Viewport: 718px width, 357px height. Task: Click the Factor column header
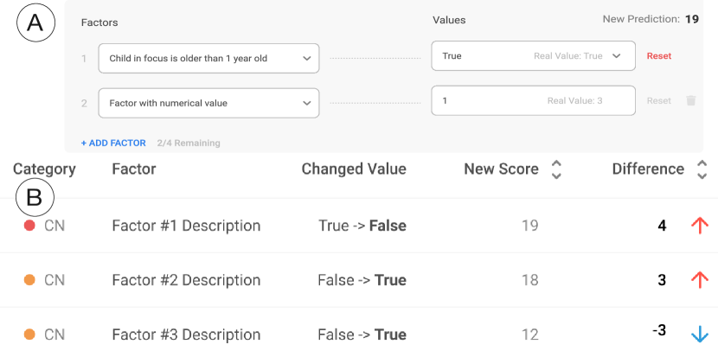coord(134,169)
